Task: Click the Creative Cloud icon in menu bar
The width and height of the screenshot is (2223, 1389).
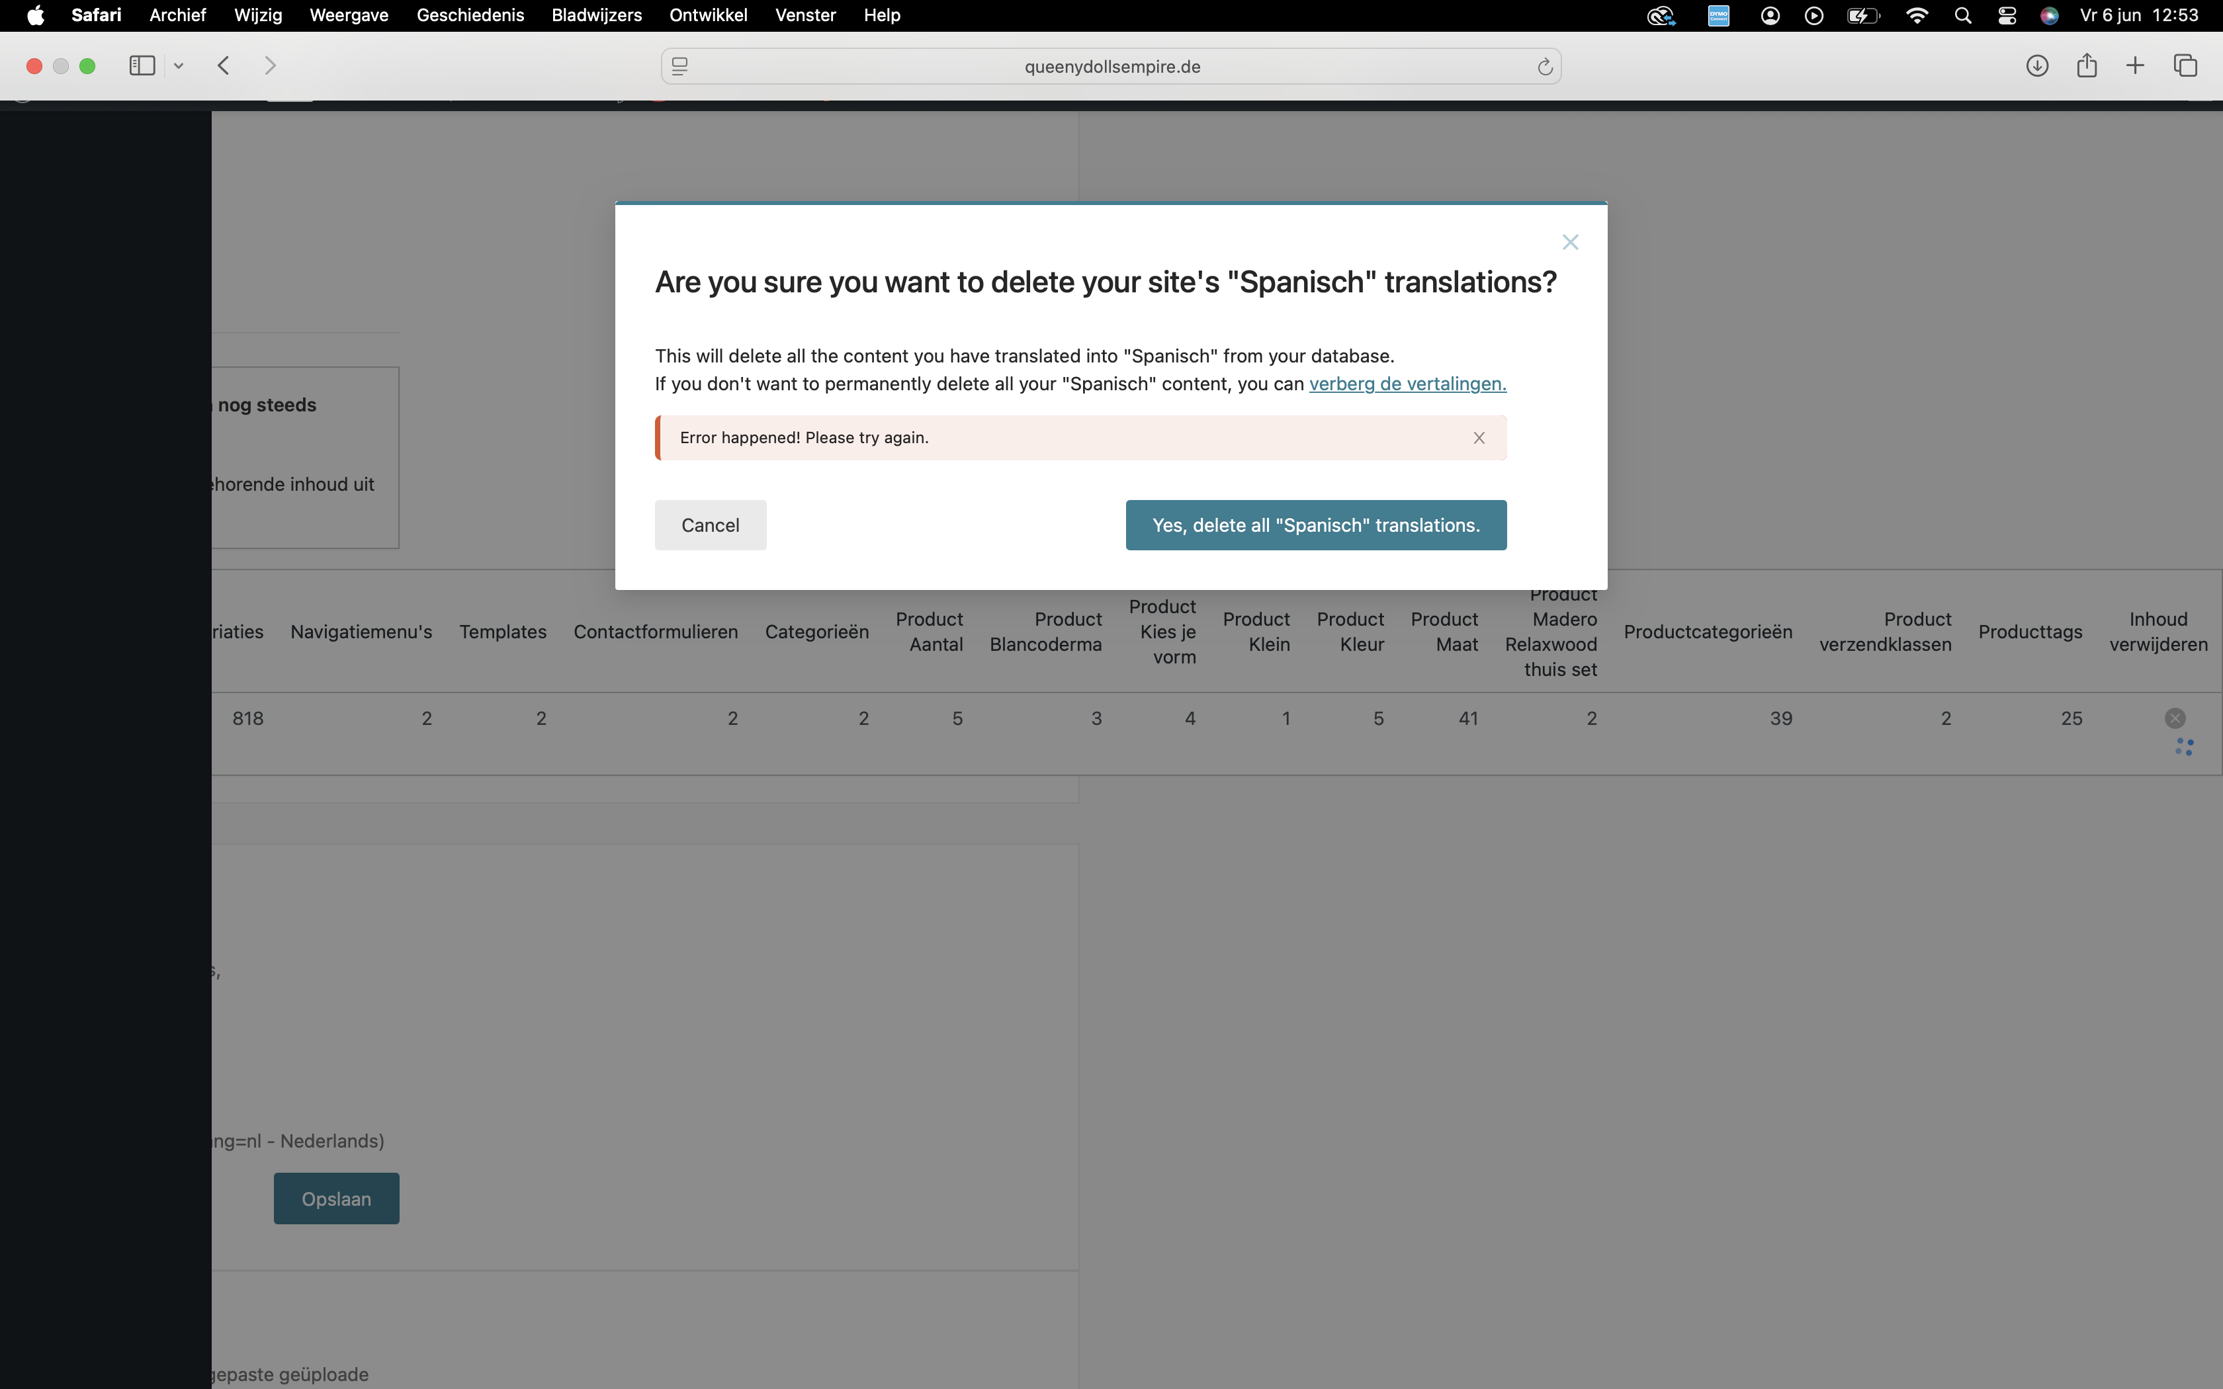Action: pyautogui.click(x=1661, y=16)
